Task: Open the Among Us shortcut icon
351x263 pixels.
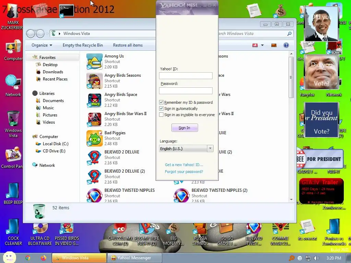Action: 95,62
